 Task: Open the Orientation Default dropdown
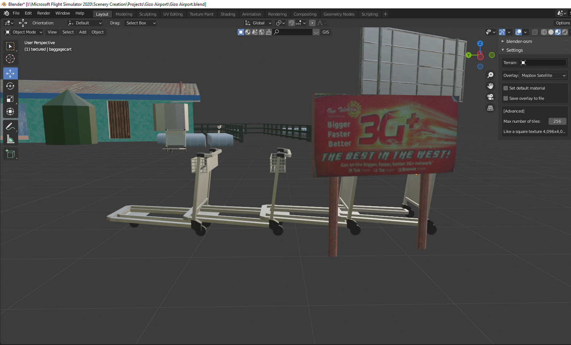[85, 23]
